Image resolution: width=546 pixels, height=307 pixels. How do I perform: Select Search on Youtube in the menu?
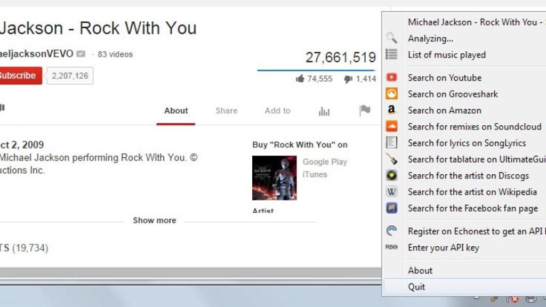tap(444, 77)
